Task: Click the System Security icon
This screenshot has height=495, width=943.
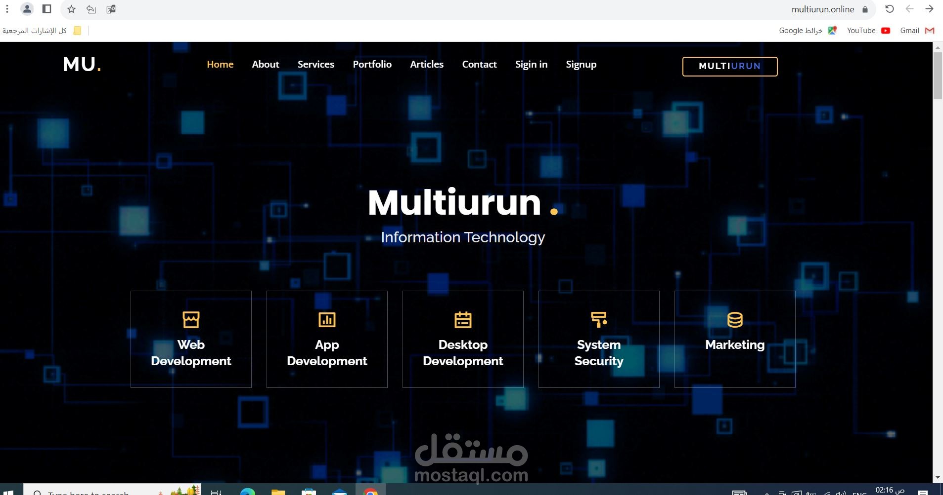Action: (598, 320)
